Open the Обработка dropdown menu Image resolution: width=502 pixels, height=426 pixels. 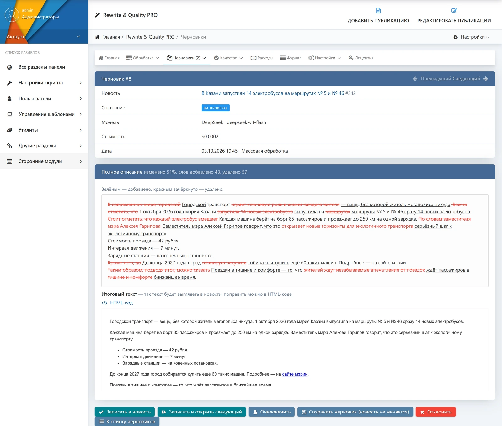[x=143, y=58]
